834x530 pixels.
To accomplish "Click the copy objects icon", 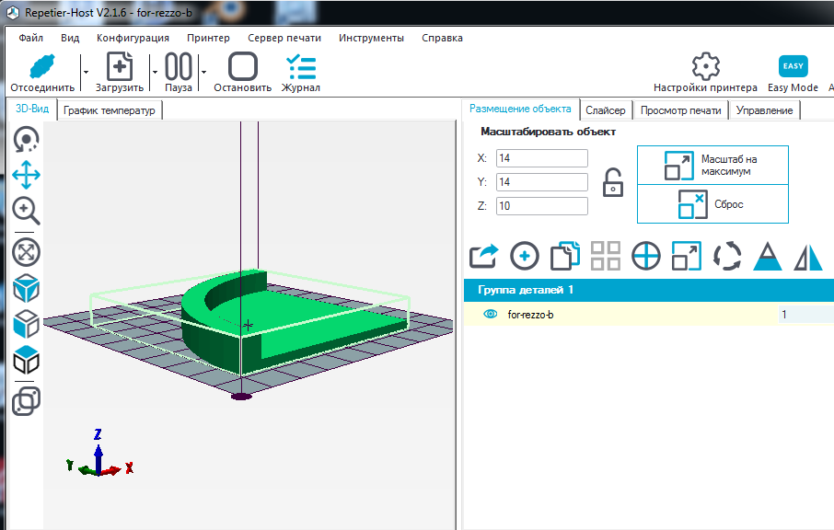I will [x=565, y=256].
